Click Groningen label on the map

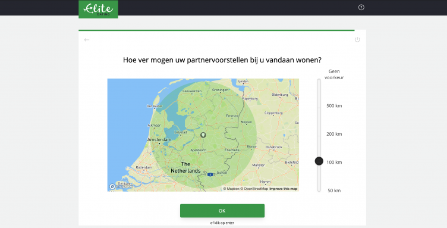220,90
